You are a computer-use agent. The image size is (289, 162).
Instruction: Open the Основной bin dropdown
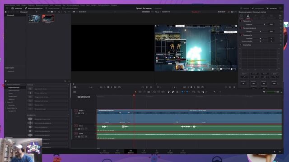click(37, 12)
